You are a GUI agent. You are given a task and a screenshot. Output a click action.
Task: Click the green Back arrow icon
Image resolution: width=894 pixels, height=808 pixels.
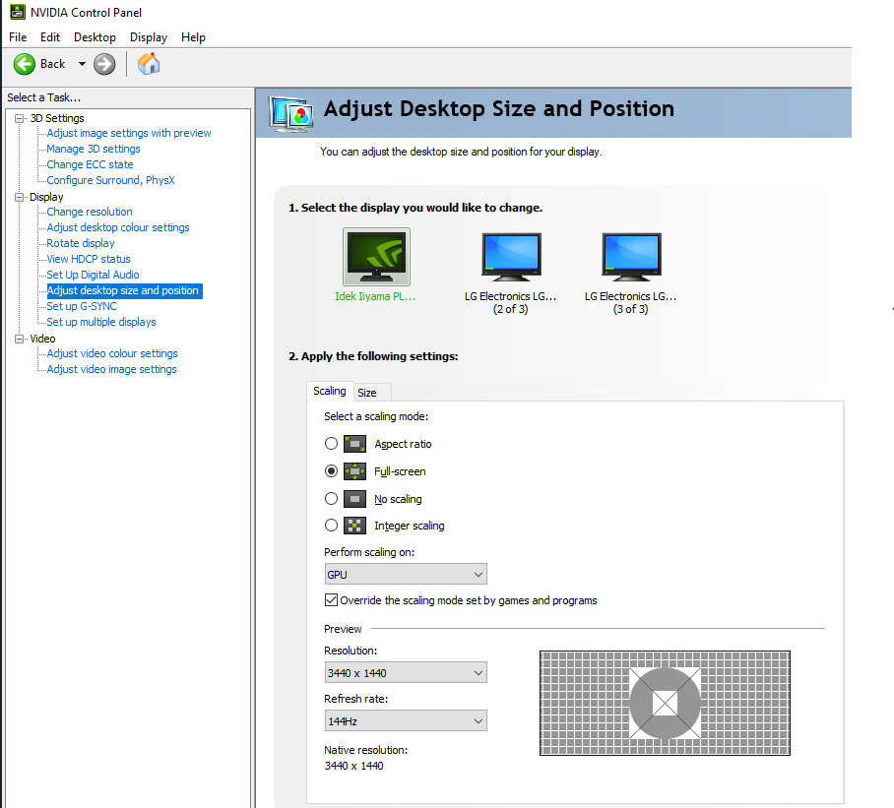[x=25, y=64]
